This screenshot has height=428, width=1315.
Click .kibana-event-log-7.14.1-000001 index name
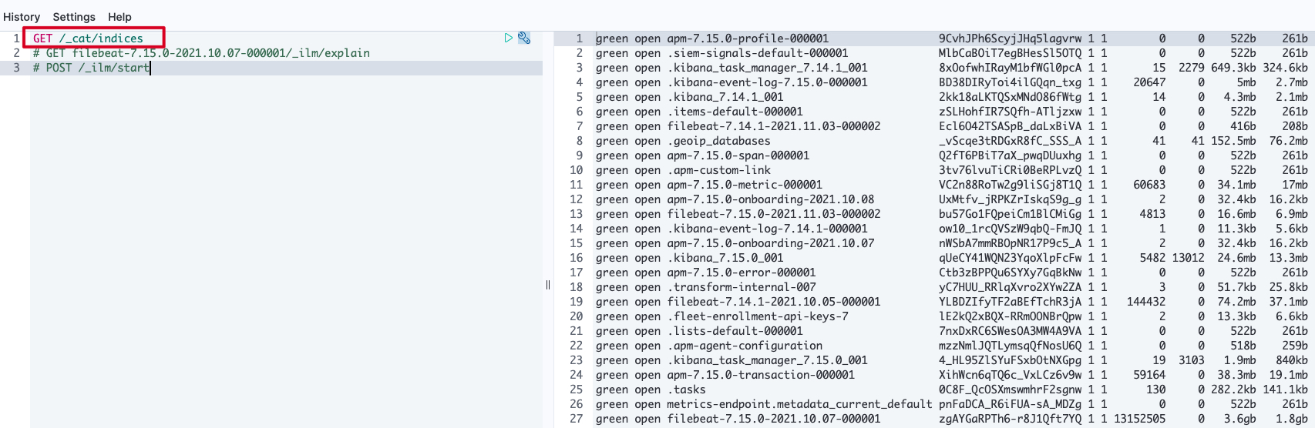point(768,229)
